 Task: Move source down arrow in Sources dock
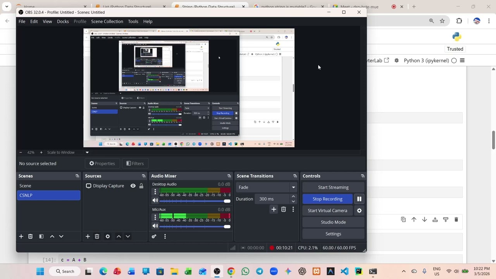coord(127,236)
